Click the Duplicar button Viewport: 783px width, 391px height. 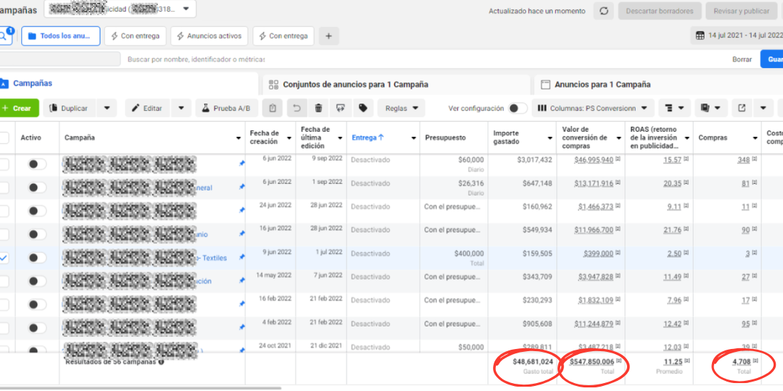70,108
